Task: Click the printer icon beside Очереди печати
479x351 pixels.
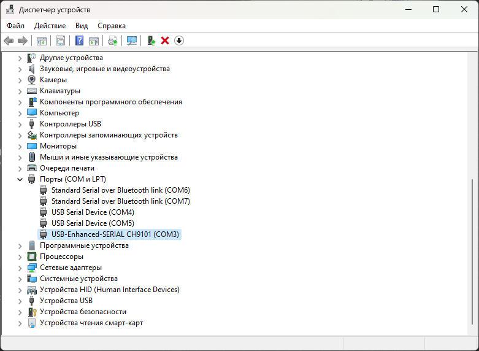Action: [32, 168]
